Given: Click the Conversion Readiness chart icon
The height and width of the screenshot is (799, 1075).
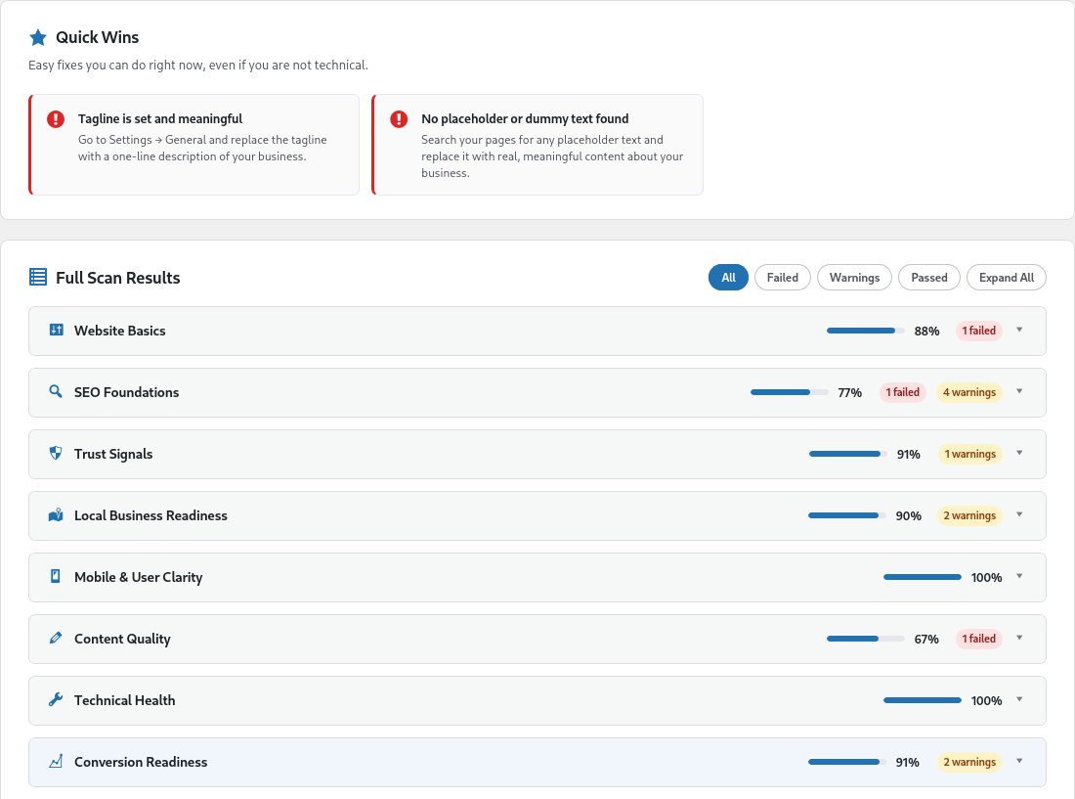Looking at the screenshot, I should click(x=56, y=761).
